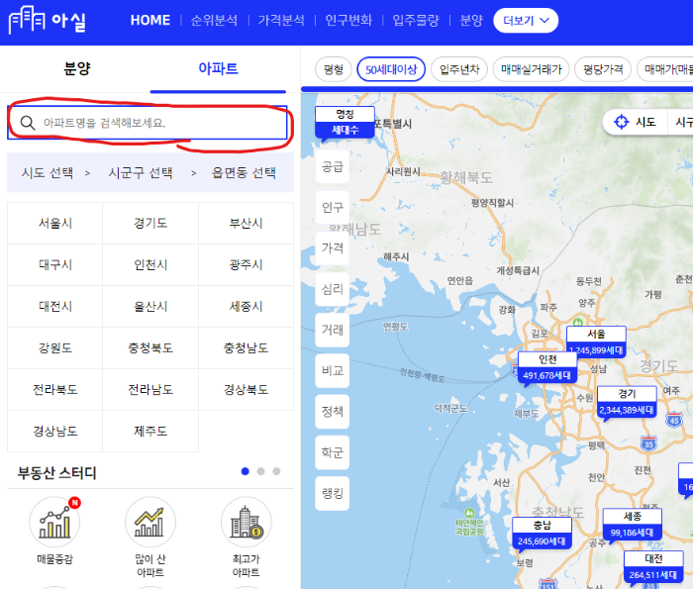Go to the second carousel dot in 부동산 스터디
This screenshot has height=589, width=693.
tap(260, 471)
